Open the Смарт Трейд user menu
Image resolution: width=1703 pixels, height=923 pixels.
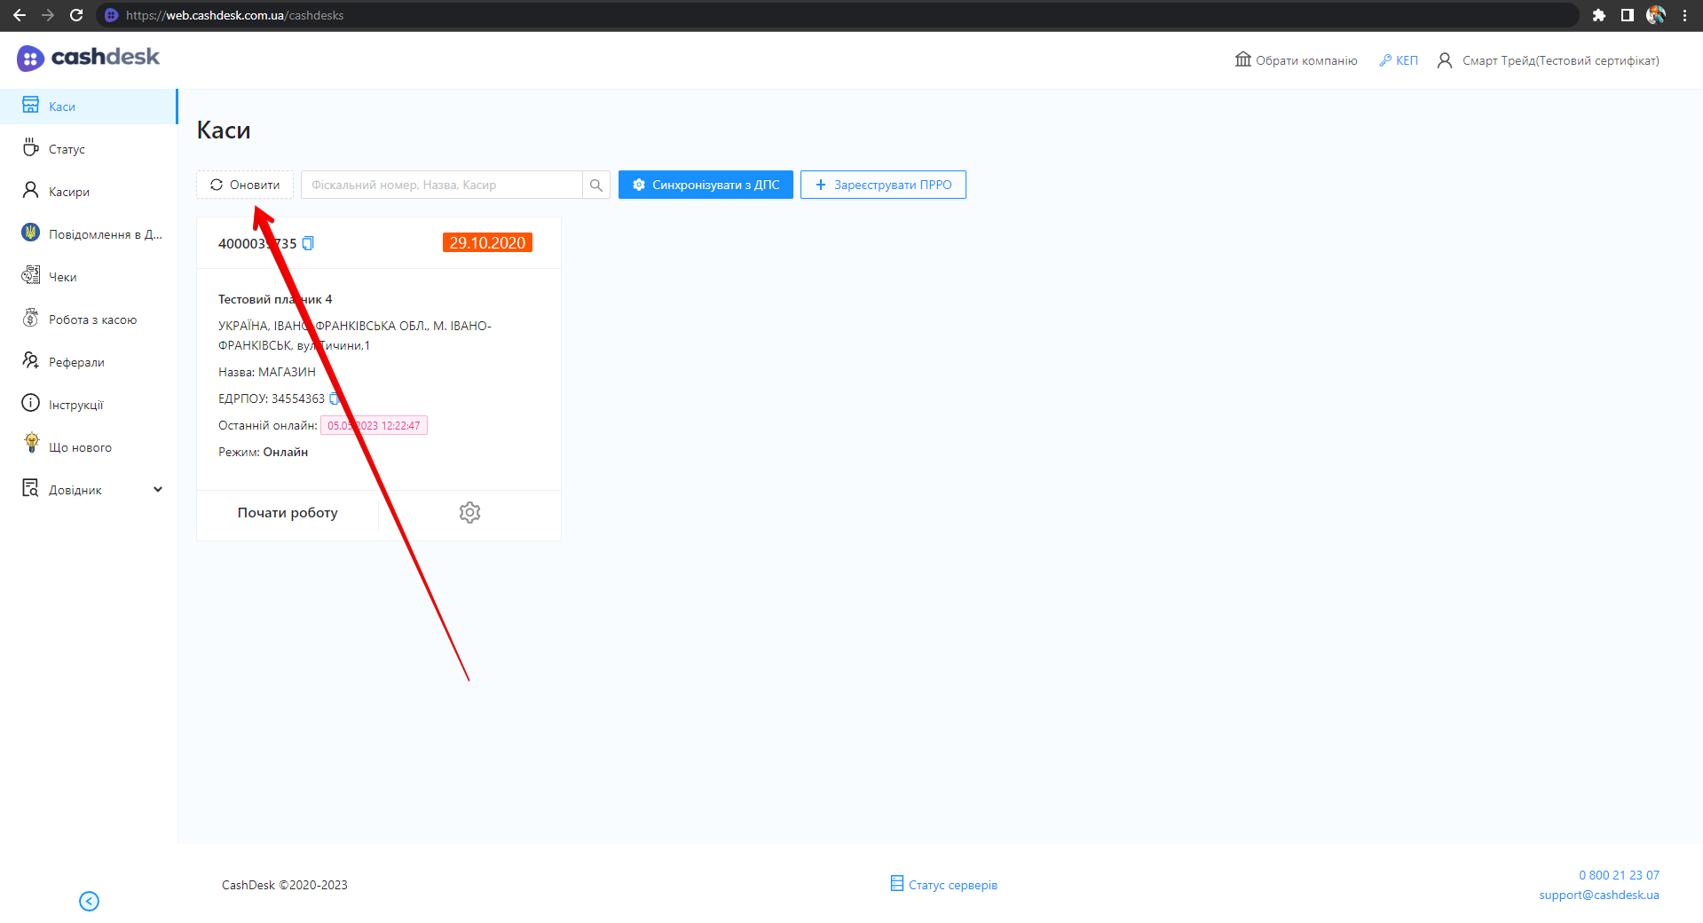coord(1549,60)
